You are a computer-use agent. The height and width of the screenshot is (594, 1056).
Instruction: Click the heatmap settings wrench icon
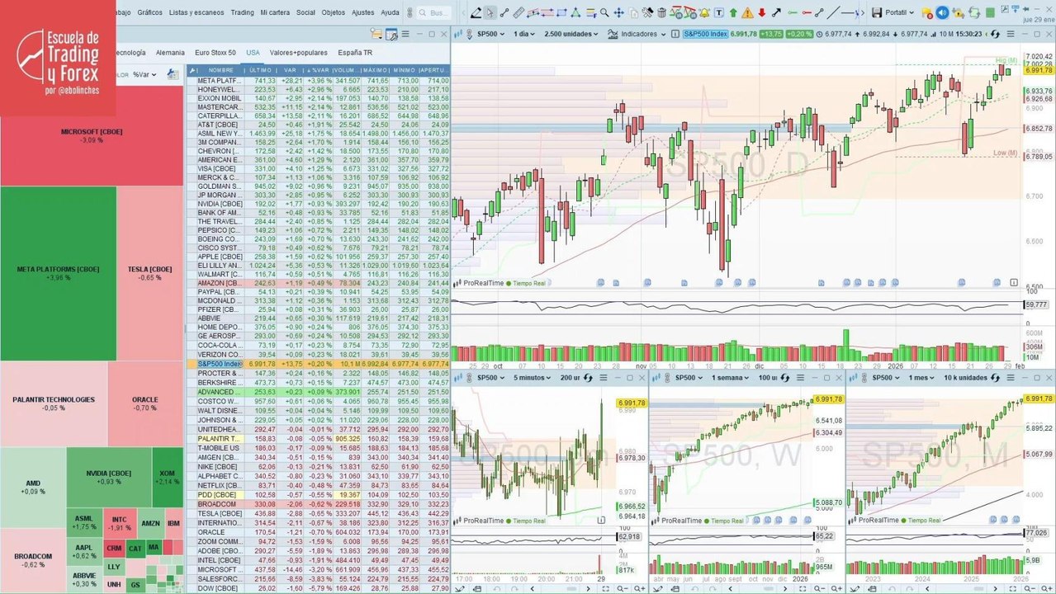point(173,74)
